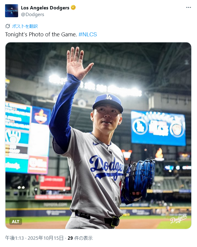Screen dimensions: 197x247
Task: Open the Los Angeles Dodgers display name
Action: pyautogui.click(x=45, y=8)
